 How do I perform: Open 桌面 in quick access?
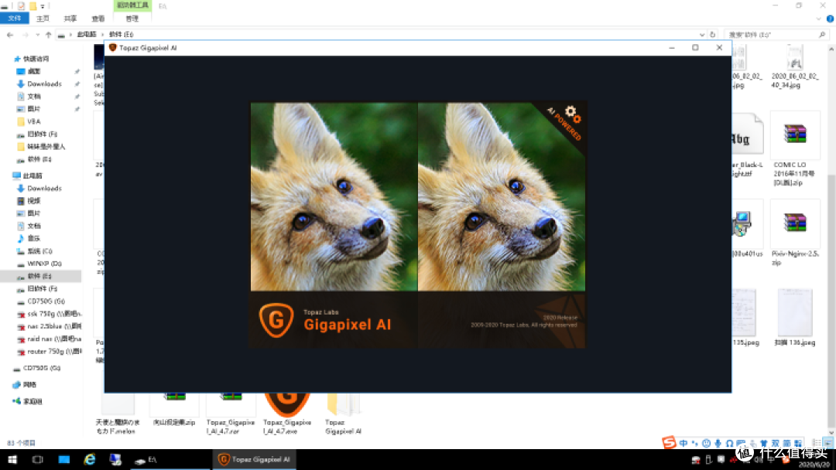[x=33, y=71]
